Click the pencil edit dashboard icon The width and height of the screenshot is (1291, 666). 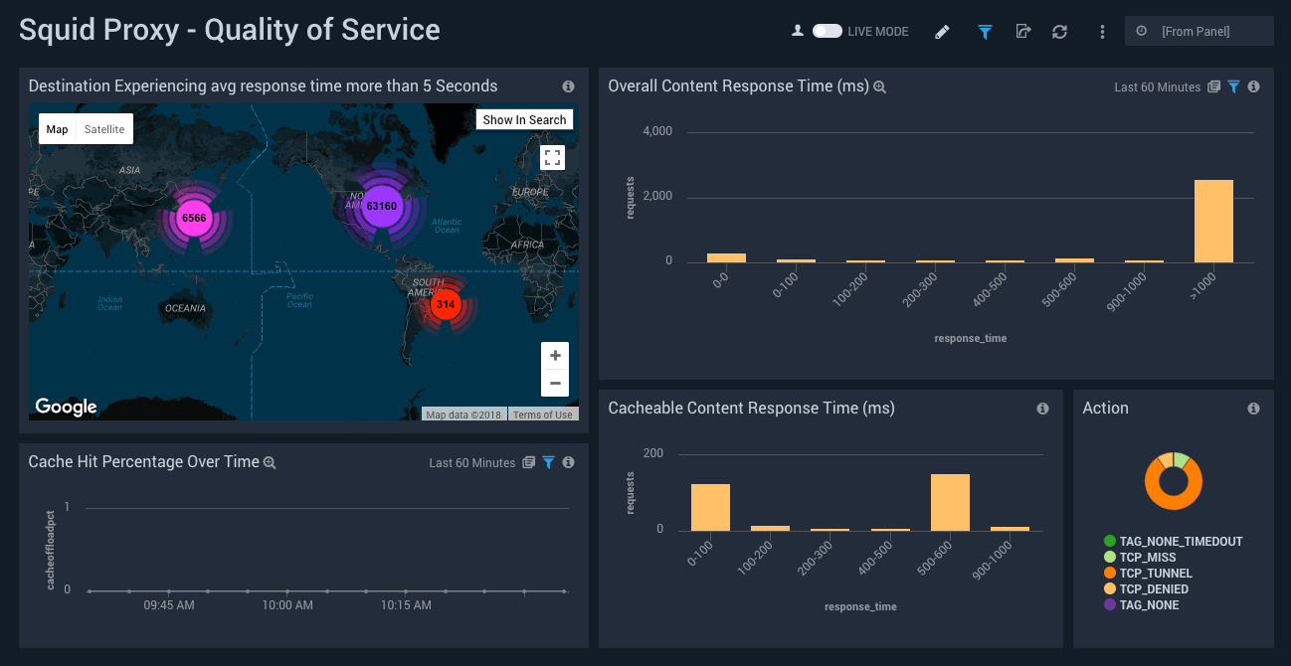[942, 32]
